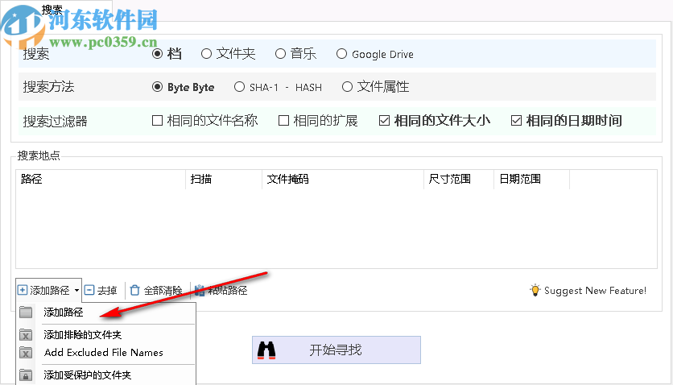Viewport: 673px width, 385px height.
Task: Select the 档 search radio button
Action: [x=157, y=54]
